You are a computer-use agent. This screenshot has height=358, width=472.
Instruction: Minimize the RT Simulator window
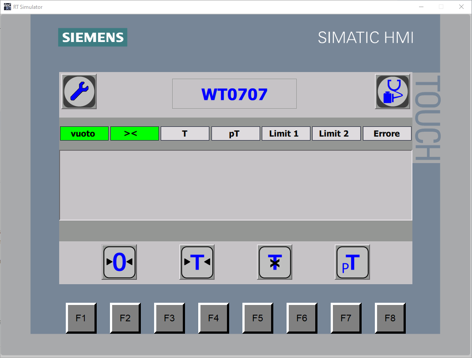point(421,7)
